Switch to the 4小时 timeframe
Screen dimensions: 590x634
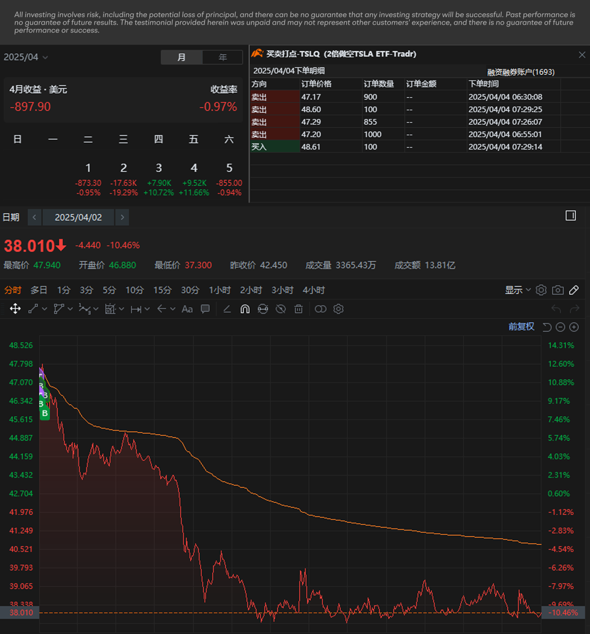pyautogui.click(x=314, y=290)
